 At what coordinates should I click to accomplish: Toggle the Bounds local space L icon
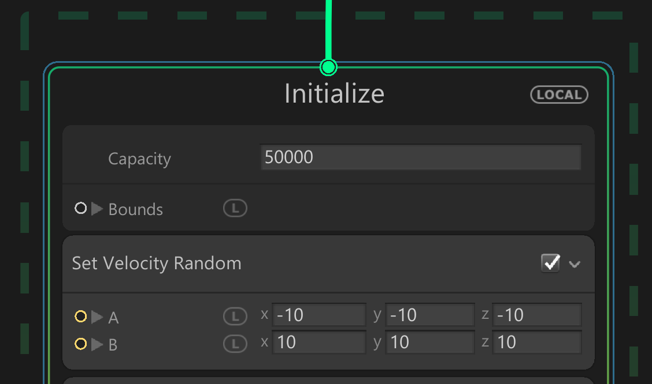click(x=235, y=209)
